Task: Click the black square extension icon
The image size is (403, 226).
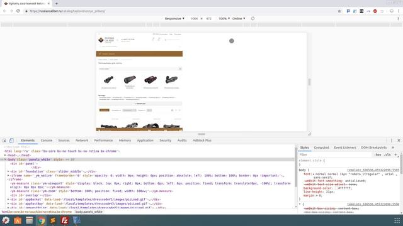Action: click(361, 11)
